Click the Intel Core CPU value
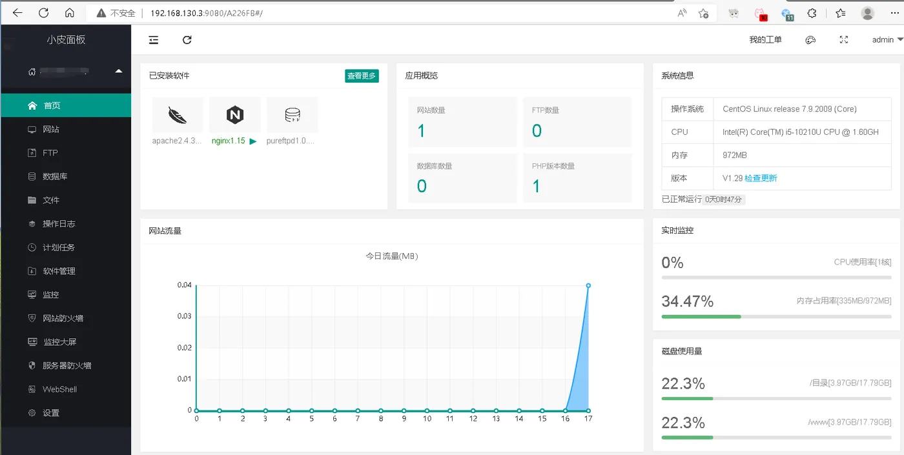The height and width of the screenshot is (455, 904). tap(801, 132)
